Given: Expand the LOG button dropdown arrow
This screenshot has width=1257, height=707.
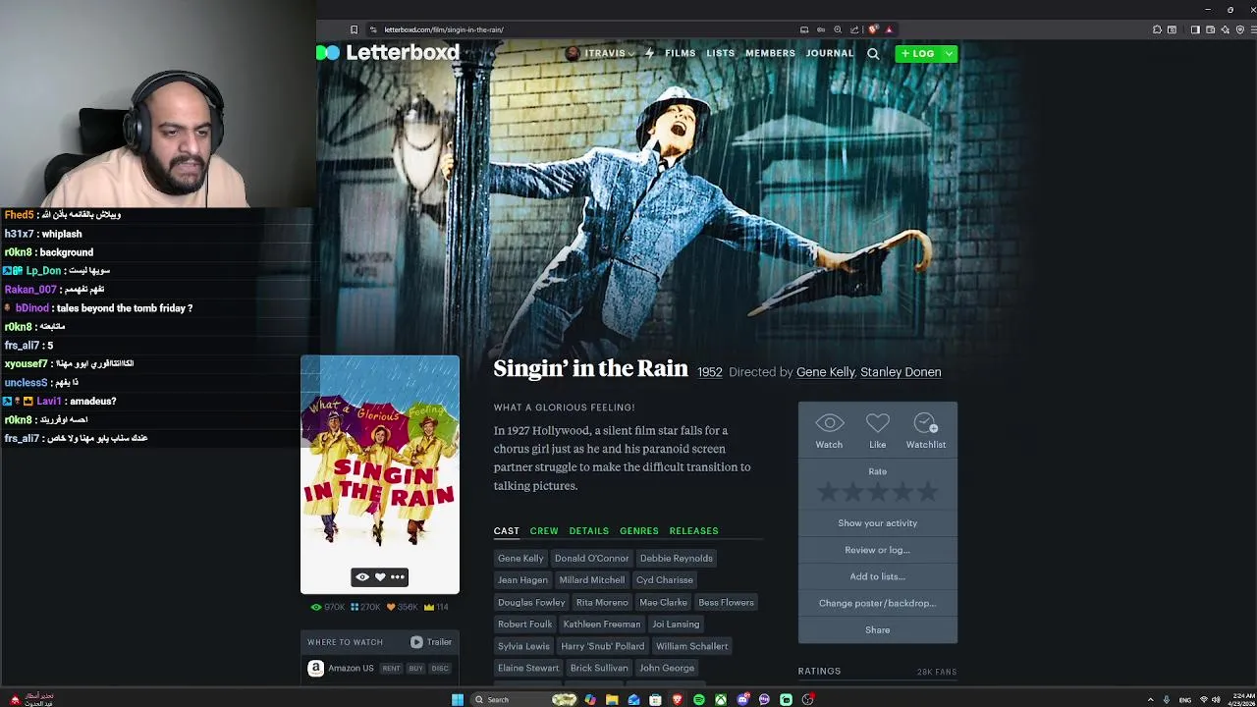Looking at the screenshot, I should tap(949, 53).
